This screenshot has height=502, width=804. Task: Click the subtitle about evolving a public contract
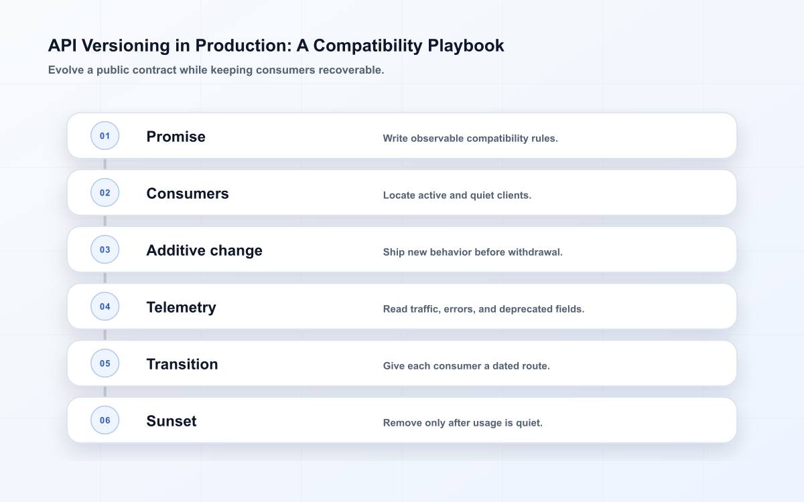point(216,70)
